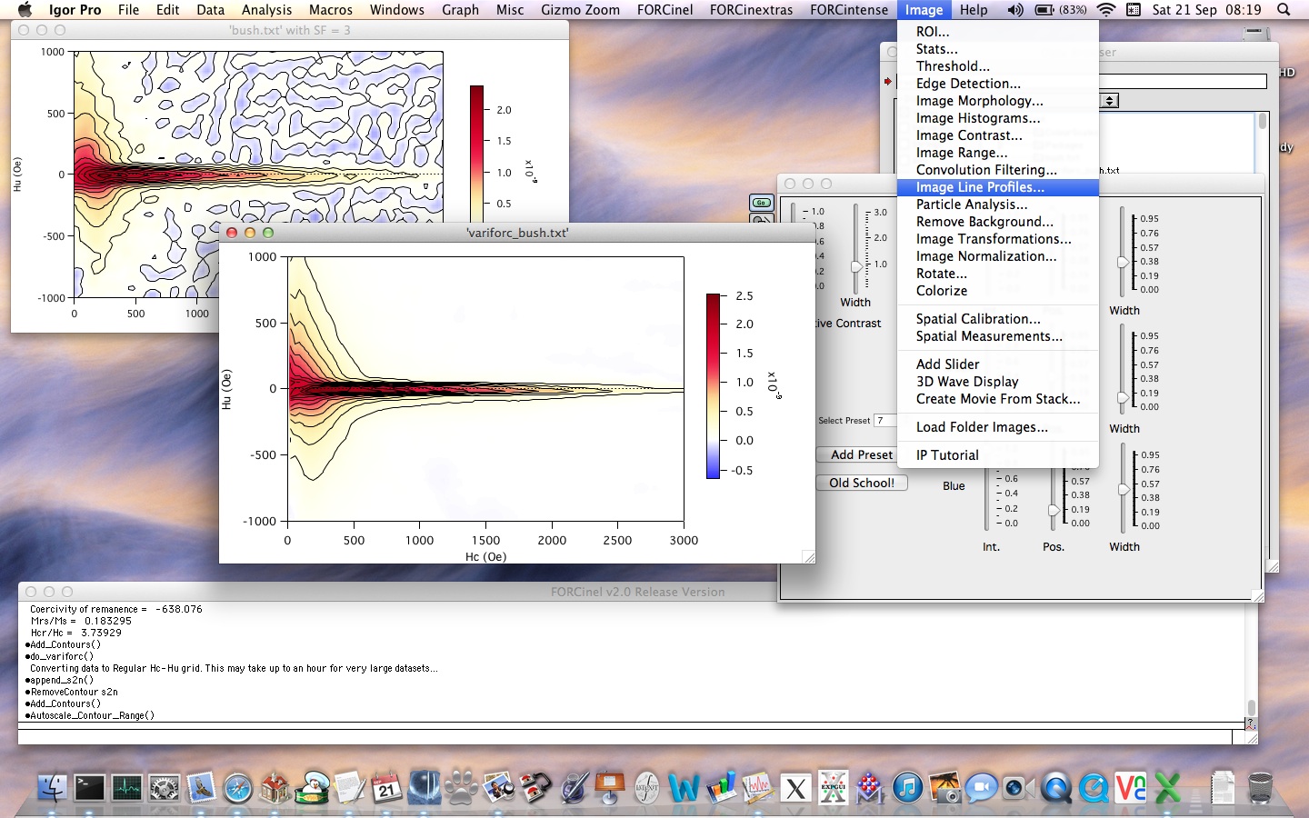
Task: Click the Select Preset number field
Action: coord(884,420)
